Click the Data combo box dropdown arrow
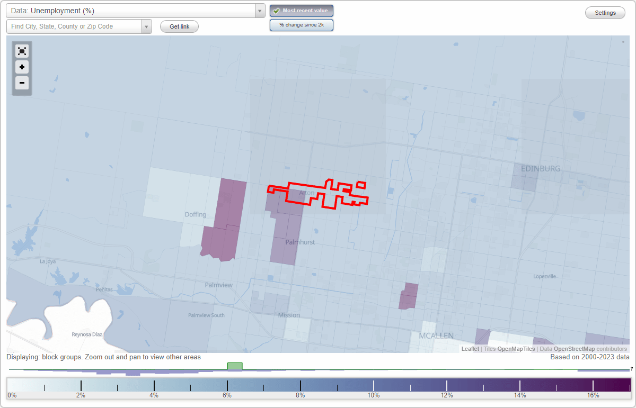 tap(259, 11)
